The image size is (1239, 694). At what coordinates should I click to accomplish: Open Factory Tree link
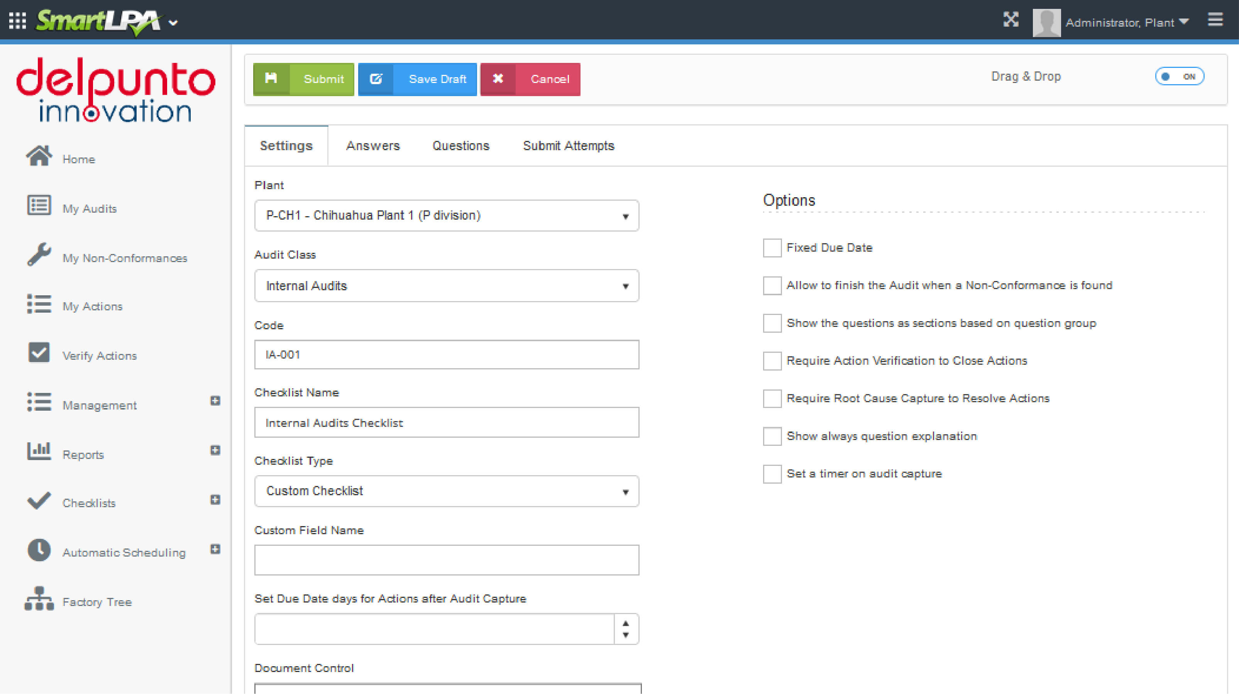(97, 602)
